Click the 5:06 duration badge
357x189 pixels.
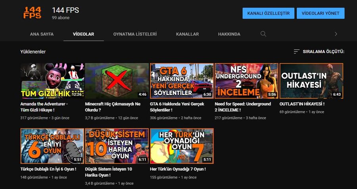[x=272, y=94]
